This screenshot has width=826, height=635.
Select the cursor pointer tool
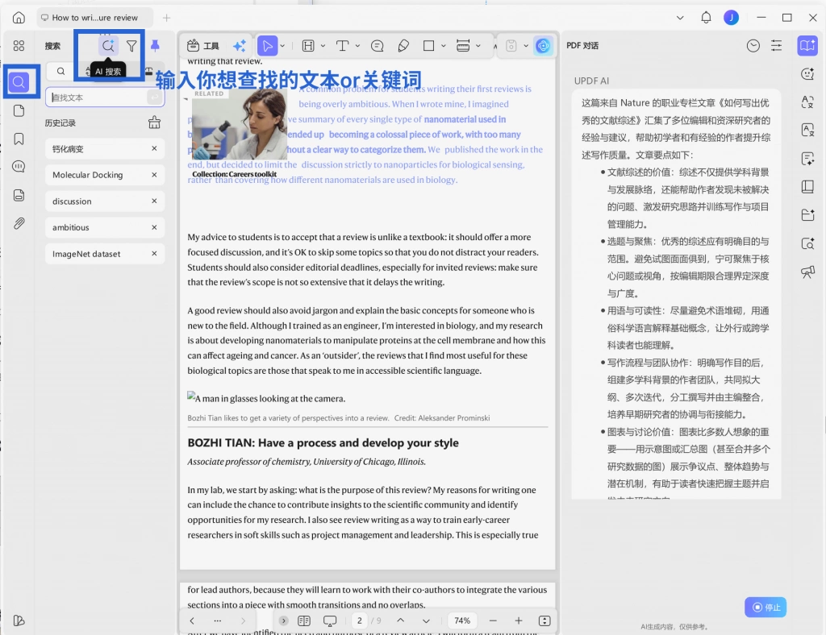point(267,46)
